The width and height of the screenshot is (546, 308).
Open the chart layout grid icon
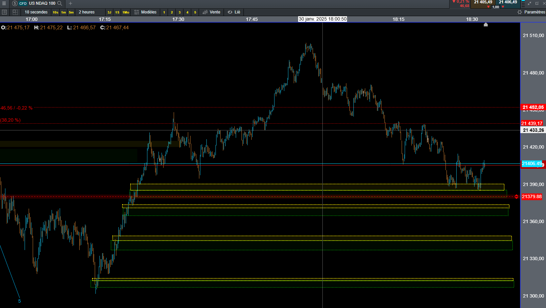[15, 12]
